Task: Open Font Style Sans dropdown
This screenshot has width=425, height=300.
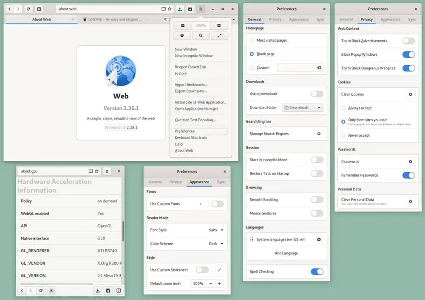Action: tap(216, 230)
